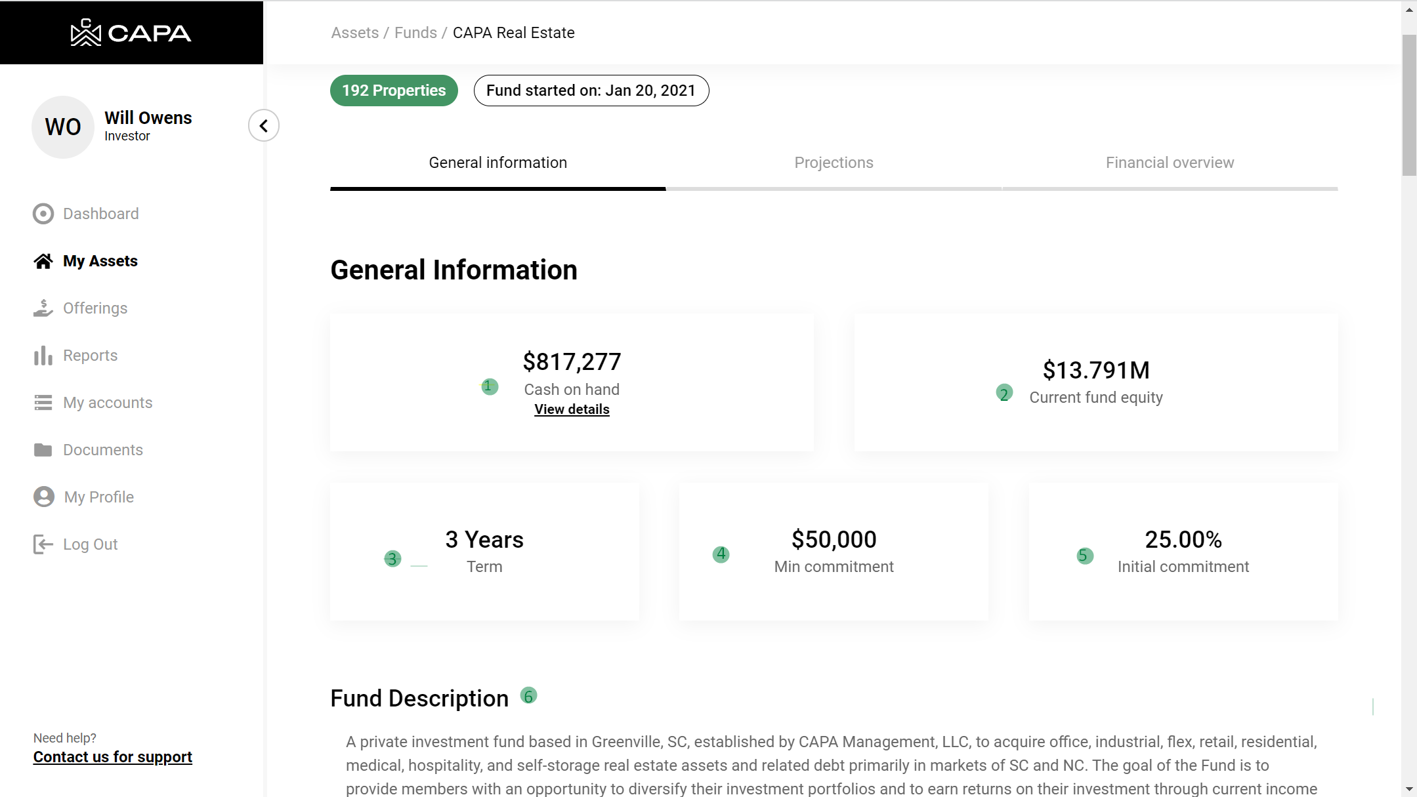
Task: Click the CAPA logo in the header
Action: coord(131,32)
